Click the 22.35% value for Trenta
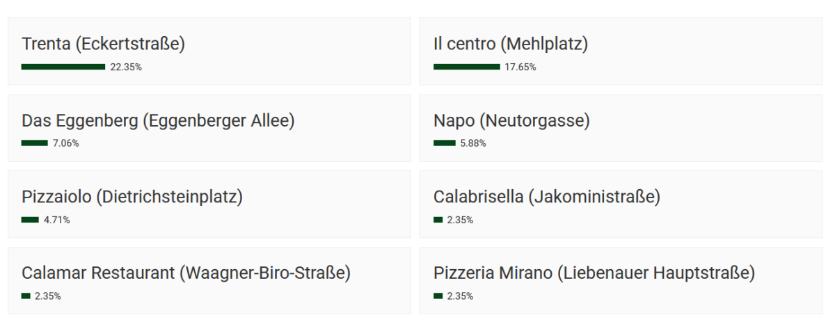 (126, 67)
